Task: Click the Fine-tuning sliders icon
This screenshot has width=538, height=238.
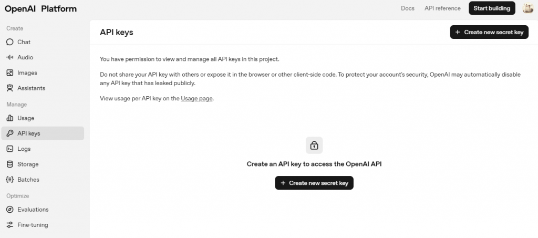Action: click(10, 225)
